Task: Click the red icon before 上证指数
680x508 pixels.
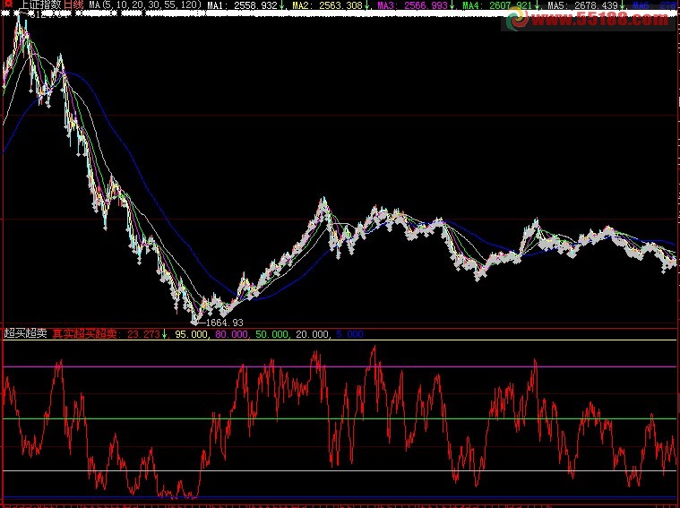Action: click(x=8, y=4)
